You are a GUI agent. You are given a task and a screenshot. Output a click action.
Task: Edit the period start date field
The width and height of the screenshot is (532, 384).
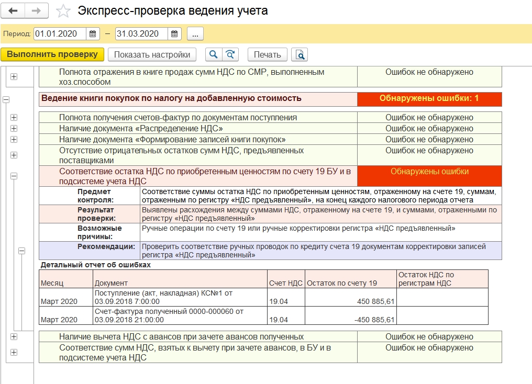60,34
